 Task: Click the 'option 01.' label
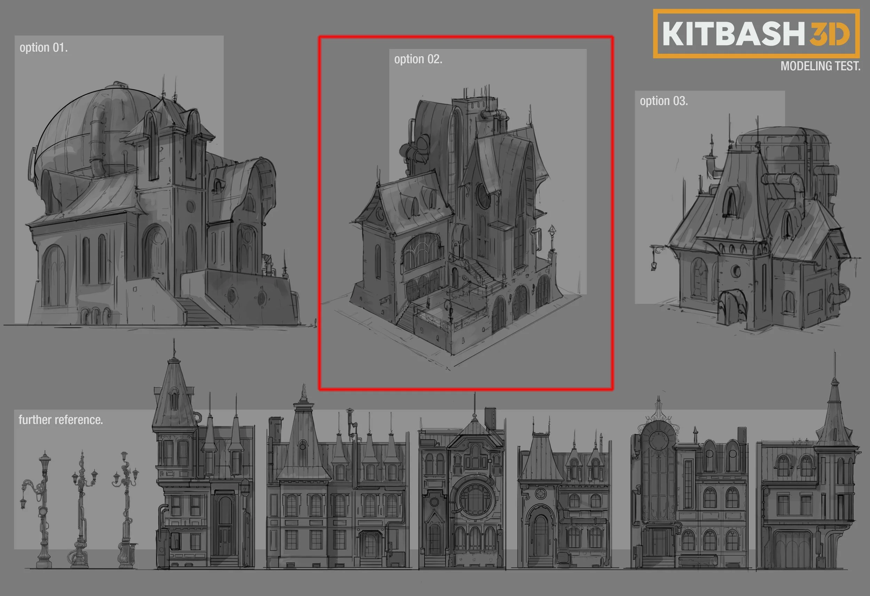coord(43,47)
